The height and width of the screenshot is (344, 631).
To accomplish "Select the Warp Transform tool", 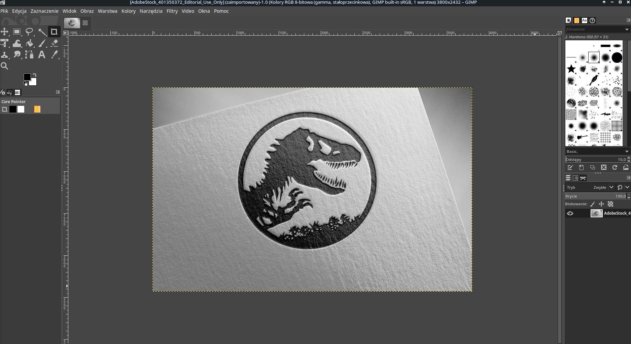I will coord(17,43).
